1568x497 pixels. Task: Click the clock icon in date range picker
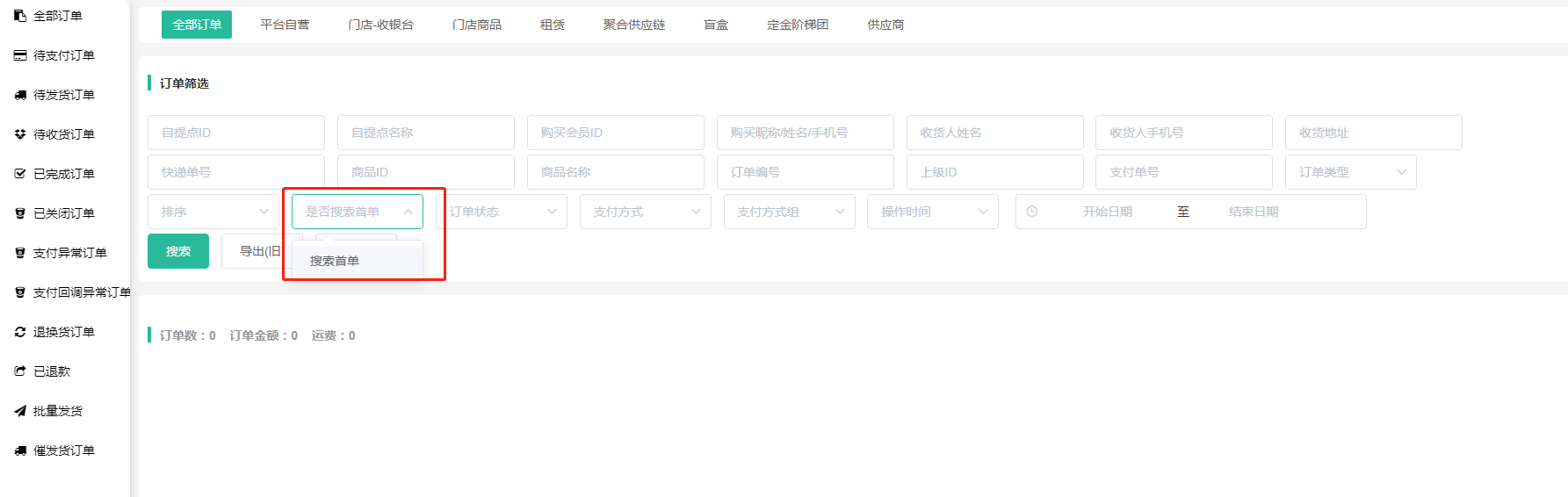pyautogui.click(x=1032, y=212)
